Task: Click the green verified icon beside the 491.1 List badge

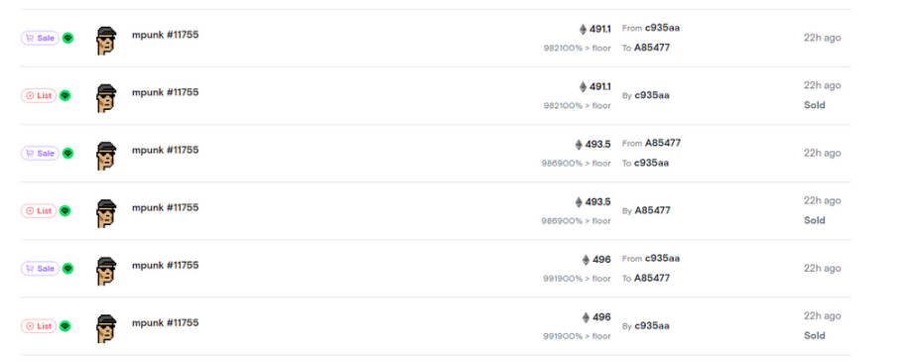Action: pos(65,95)
